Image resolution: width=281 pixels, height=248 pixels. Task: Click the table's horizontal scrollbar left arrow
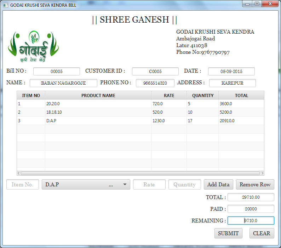click(18, 173)
